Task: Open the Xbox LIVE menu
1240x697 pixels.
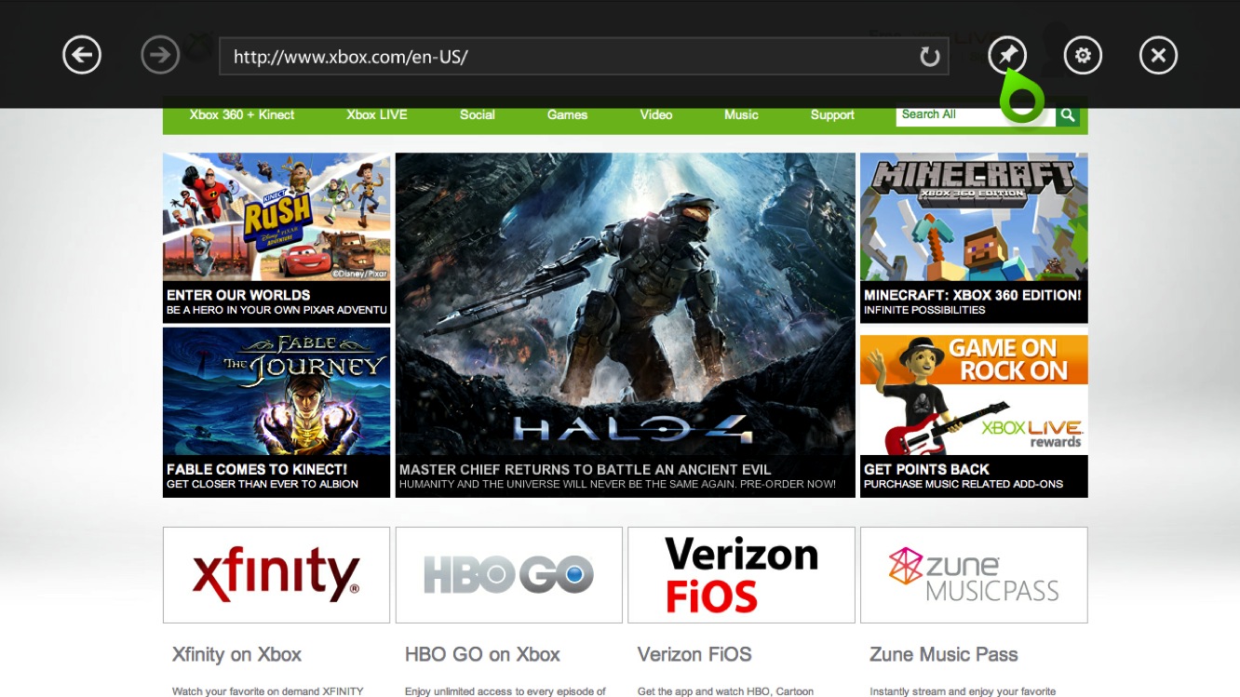Action: pyautogui.click(x=377, y=115)
